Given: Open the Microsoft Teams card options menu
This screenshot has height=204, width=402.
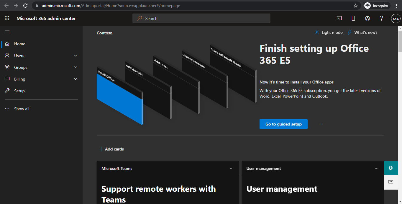Looking at the screenshot, I should click(x=232, y=168).
